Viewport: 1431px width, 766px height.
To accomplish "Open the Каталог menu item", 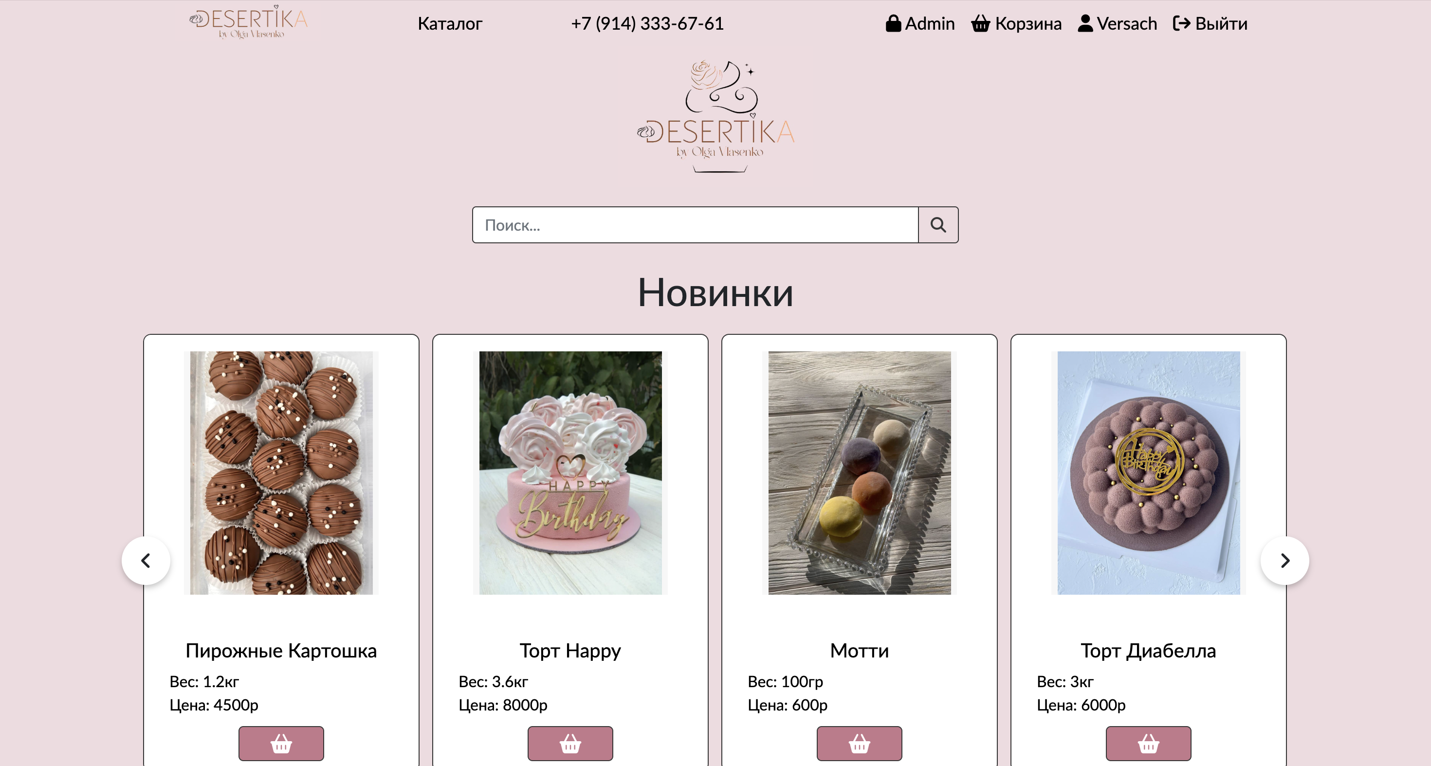I will tap(450, 23).
